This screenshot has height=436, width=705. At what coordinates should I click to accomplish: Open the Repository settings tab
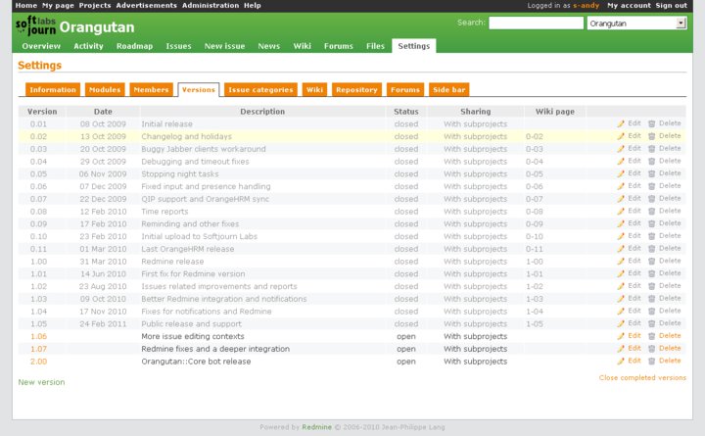(356, 89)
